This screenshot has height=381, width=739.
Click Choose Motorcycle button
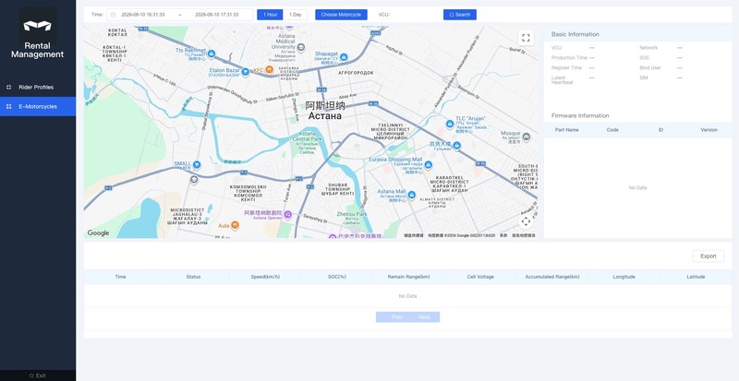pos(341,15)
